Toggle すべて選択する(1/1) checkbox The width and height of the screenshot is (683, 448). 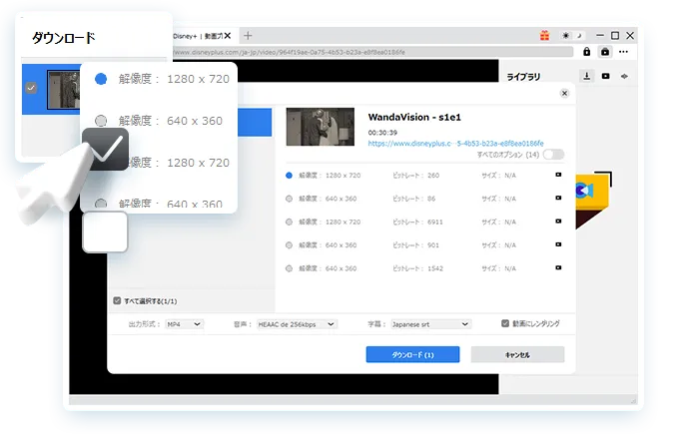coord(117,301)
